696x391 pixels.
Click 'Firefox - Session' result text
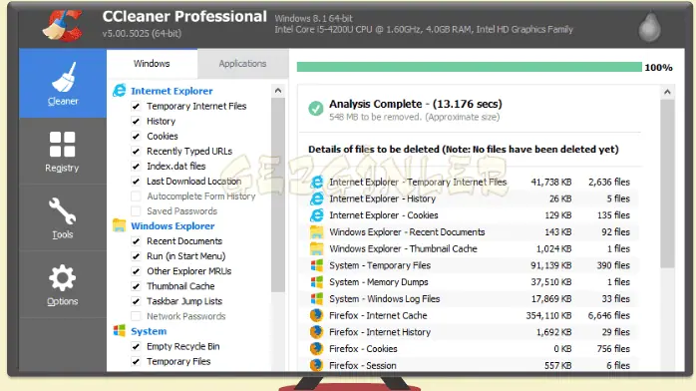point(363,366)
